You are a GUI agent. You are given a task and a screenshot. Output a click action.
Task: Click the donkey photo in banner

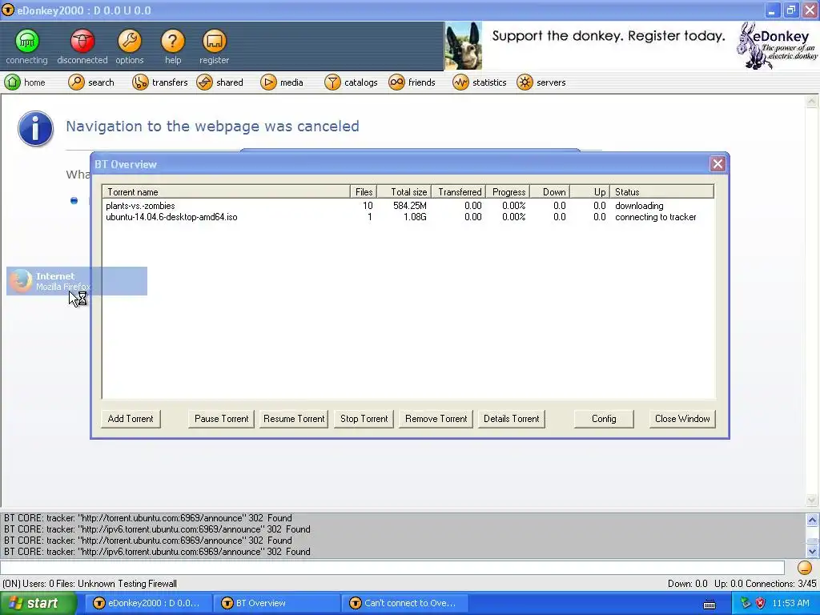(x=464, y=46)
